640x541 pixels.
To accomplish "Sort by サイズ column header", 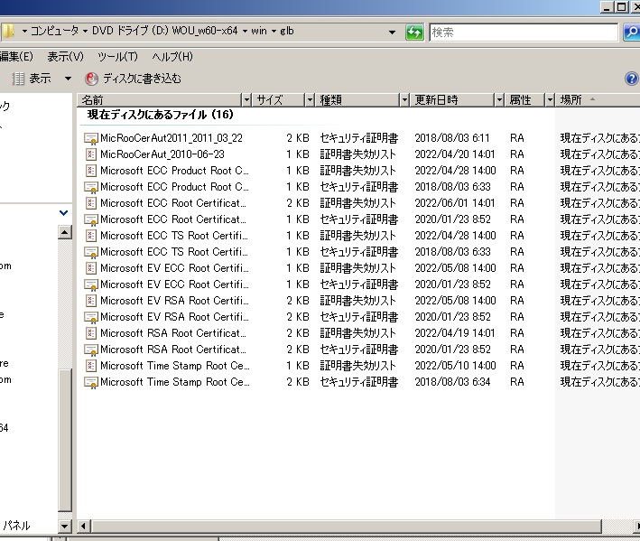I will point(279,99).
